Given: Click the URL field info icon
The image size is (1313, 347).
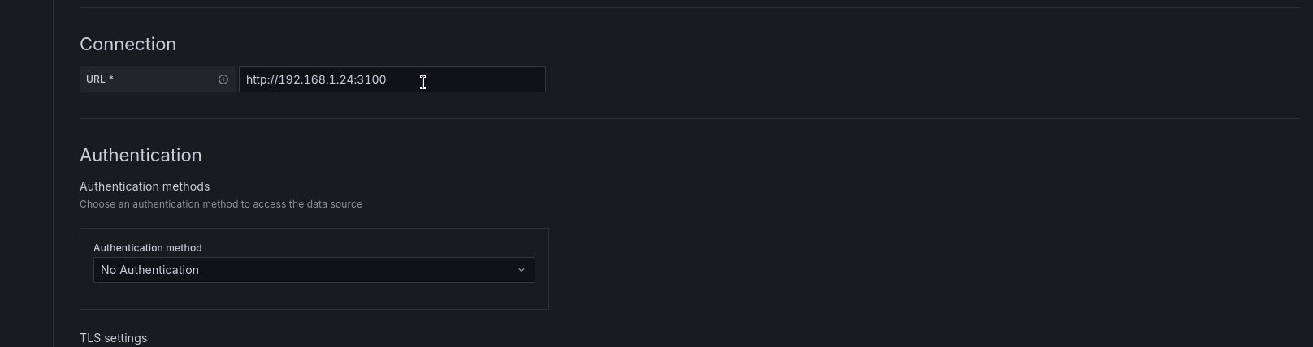Looking at the screenshot, I should (x=223, y=79).
